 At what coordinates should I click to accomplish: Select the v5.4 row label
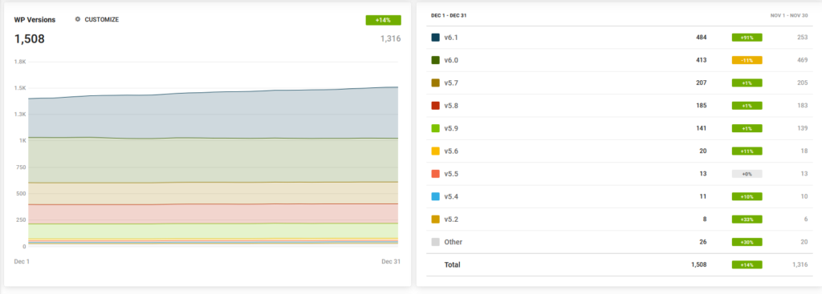(451, 197)
